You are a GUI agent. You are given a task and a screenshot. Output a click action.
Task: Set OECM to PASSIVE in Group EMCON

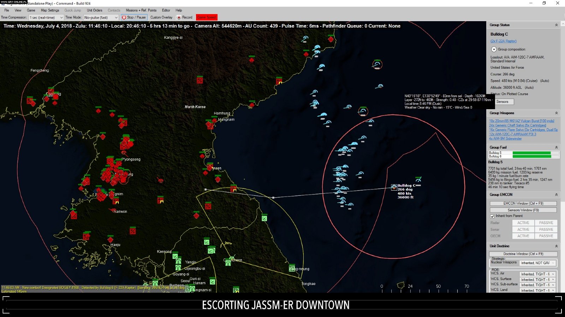[546, 236]
